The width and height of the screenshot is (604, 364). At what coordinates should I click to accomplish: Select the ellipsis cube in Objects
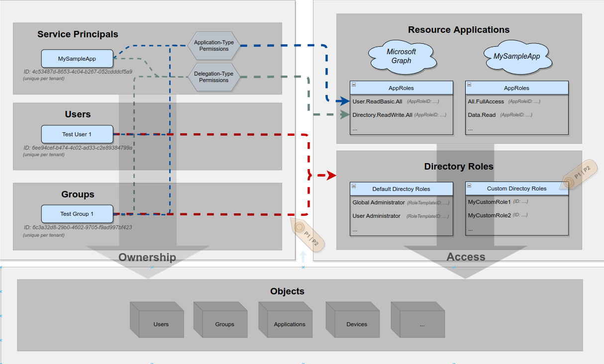coord(418,321)
